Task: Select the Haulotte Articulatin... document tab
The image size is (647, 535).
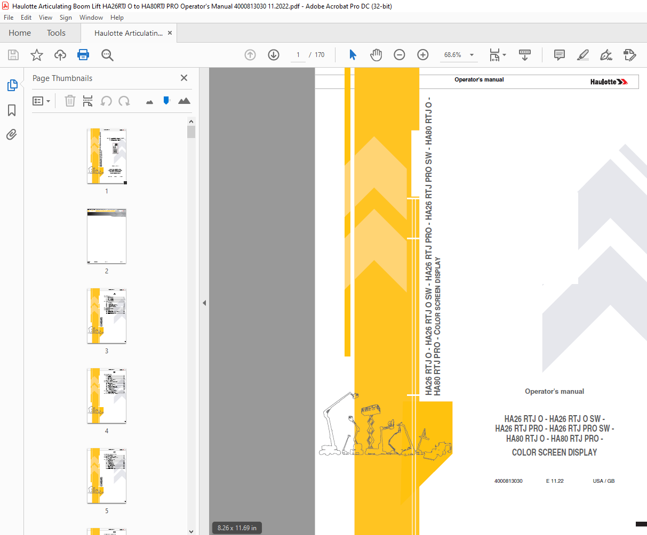Action: coord(129,33)
